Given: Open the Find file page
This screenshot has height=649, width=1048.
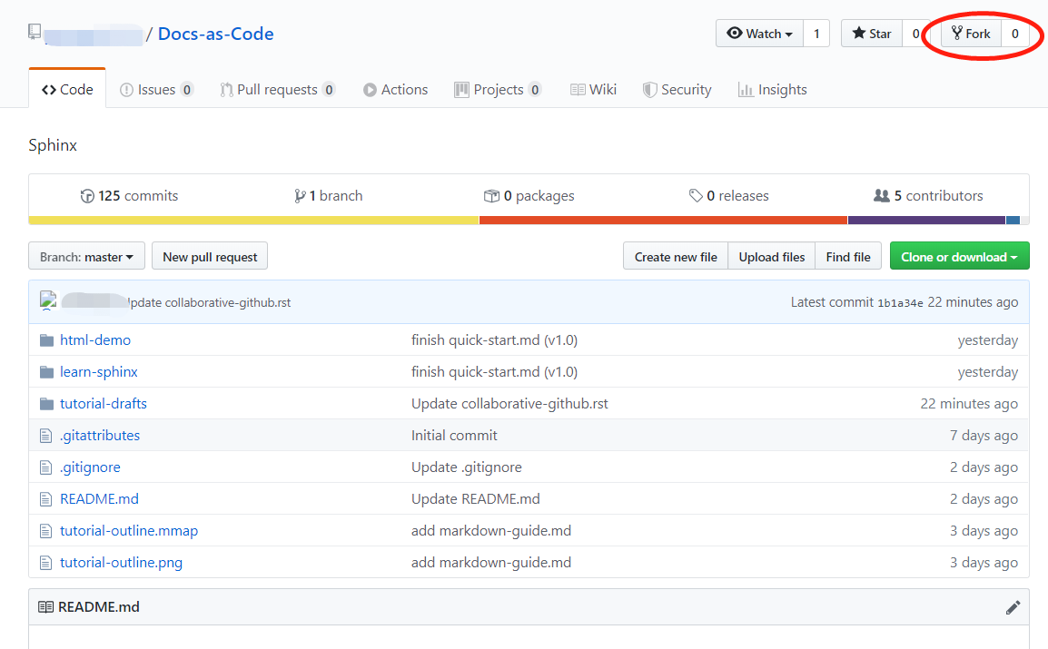Looking at the screenshot, I should pos(846,255).
